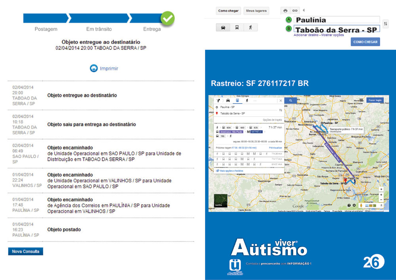Click the print icon above destination fields
This screenshot has width=396, height=280.
tap(286, 11)
